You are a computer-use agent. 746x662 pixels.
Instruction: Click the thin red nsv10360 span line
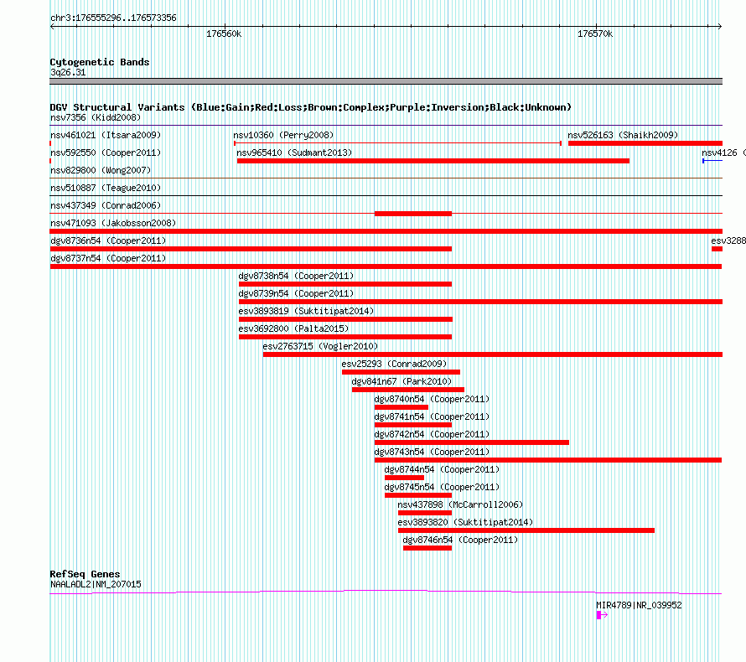(398, 143)
